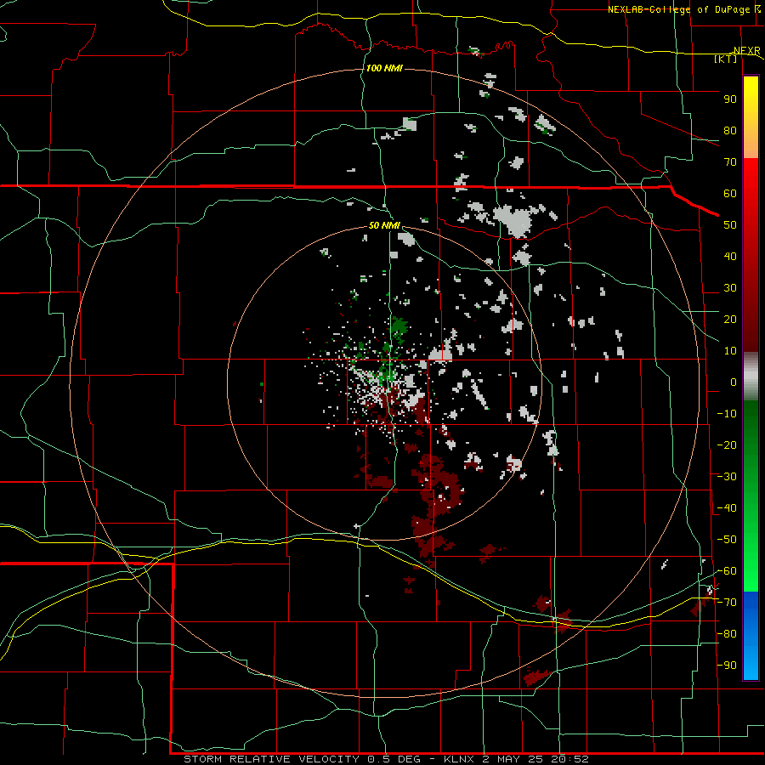
Task: Click the "KLNX" station ID in caption
Action: tap(460, 759)
